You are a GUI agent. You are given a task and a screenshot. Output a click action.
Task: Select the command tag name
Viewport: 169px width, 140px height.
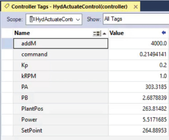coord(34,54)
